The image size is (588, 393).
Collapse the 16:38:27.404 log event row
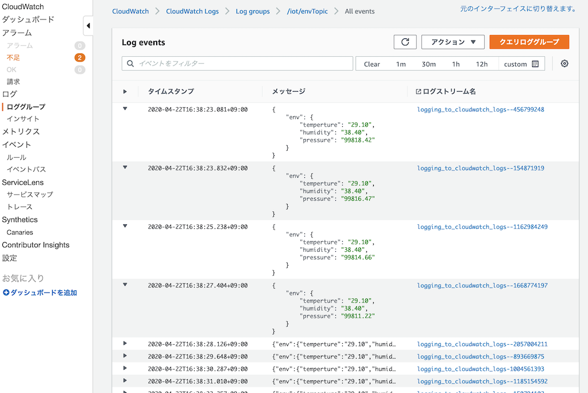125,285
